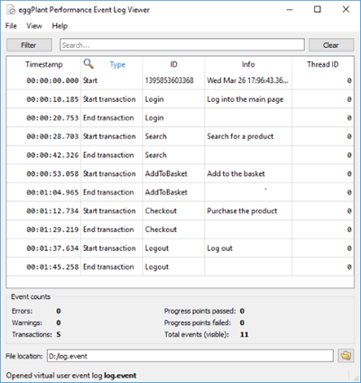Click the Warnings count label

(x=27, y=322)
